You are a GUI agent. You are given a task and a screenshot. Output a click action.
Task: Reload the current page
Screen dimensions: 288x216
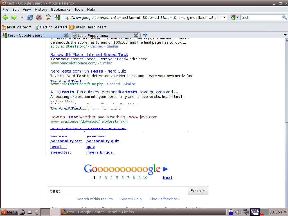tap(30, 17)
